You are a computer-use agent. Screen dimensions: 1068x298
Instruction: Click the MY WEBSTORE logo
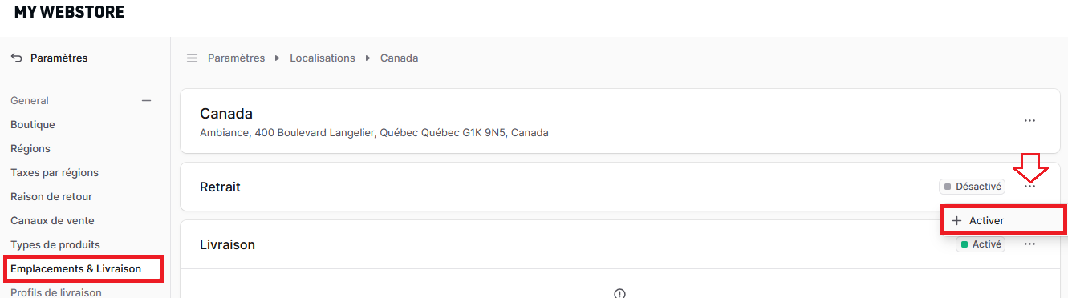click(x=69, y=12)
